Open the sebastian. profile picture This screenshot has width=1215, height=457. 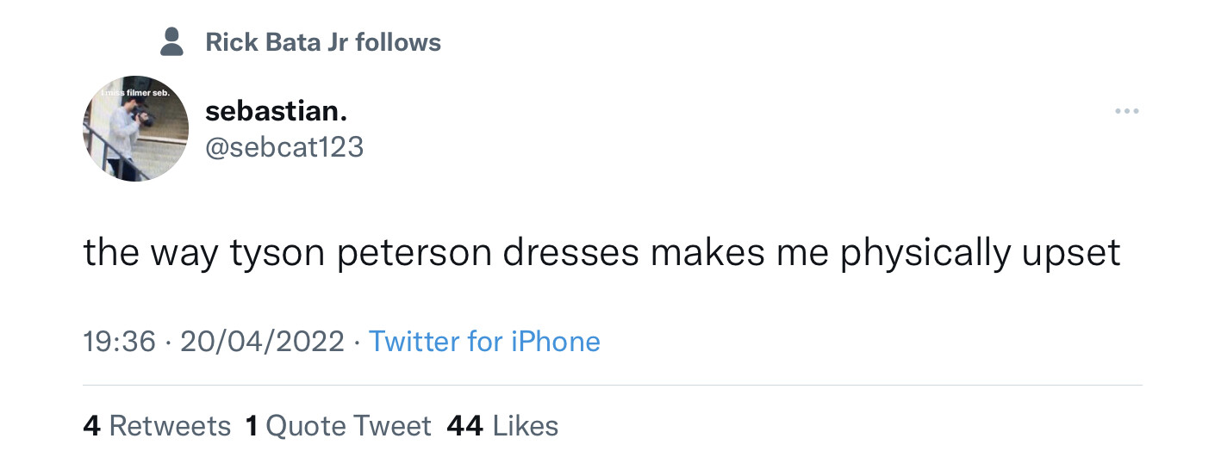(135, 128)
